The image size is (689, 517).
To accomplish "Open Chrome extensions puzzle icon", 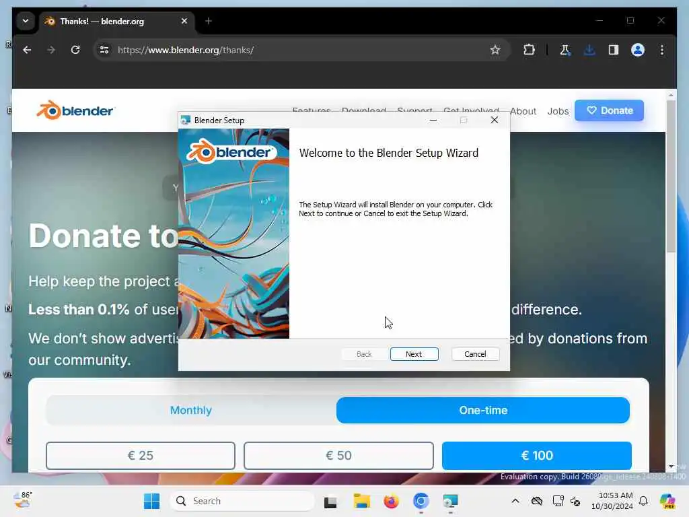I will (529, 50).
